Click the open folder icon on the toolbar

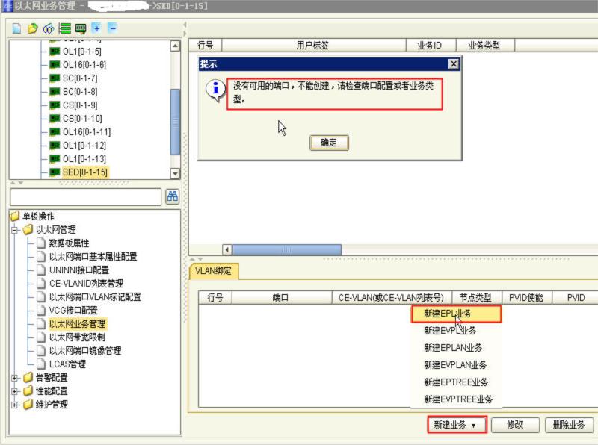33,28
